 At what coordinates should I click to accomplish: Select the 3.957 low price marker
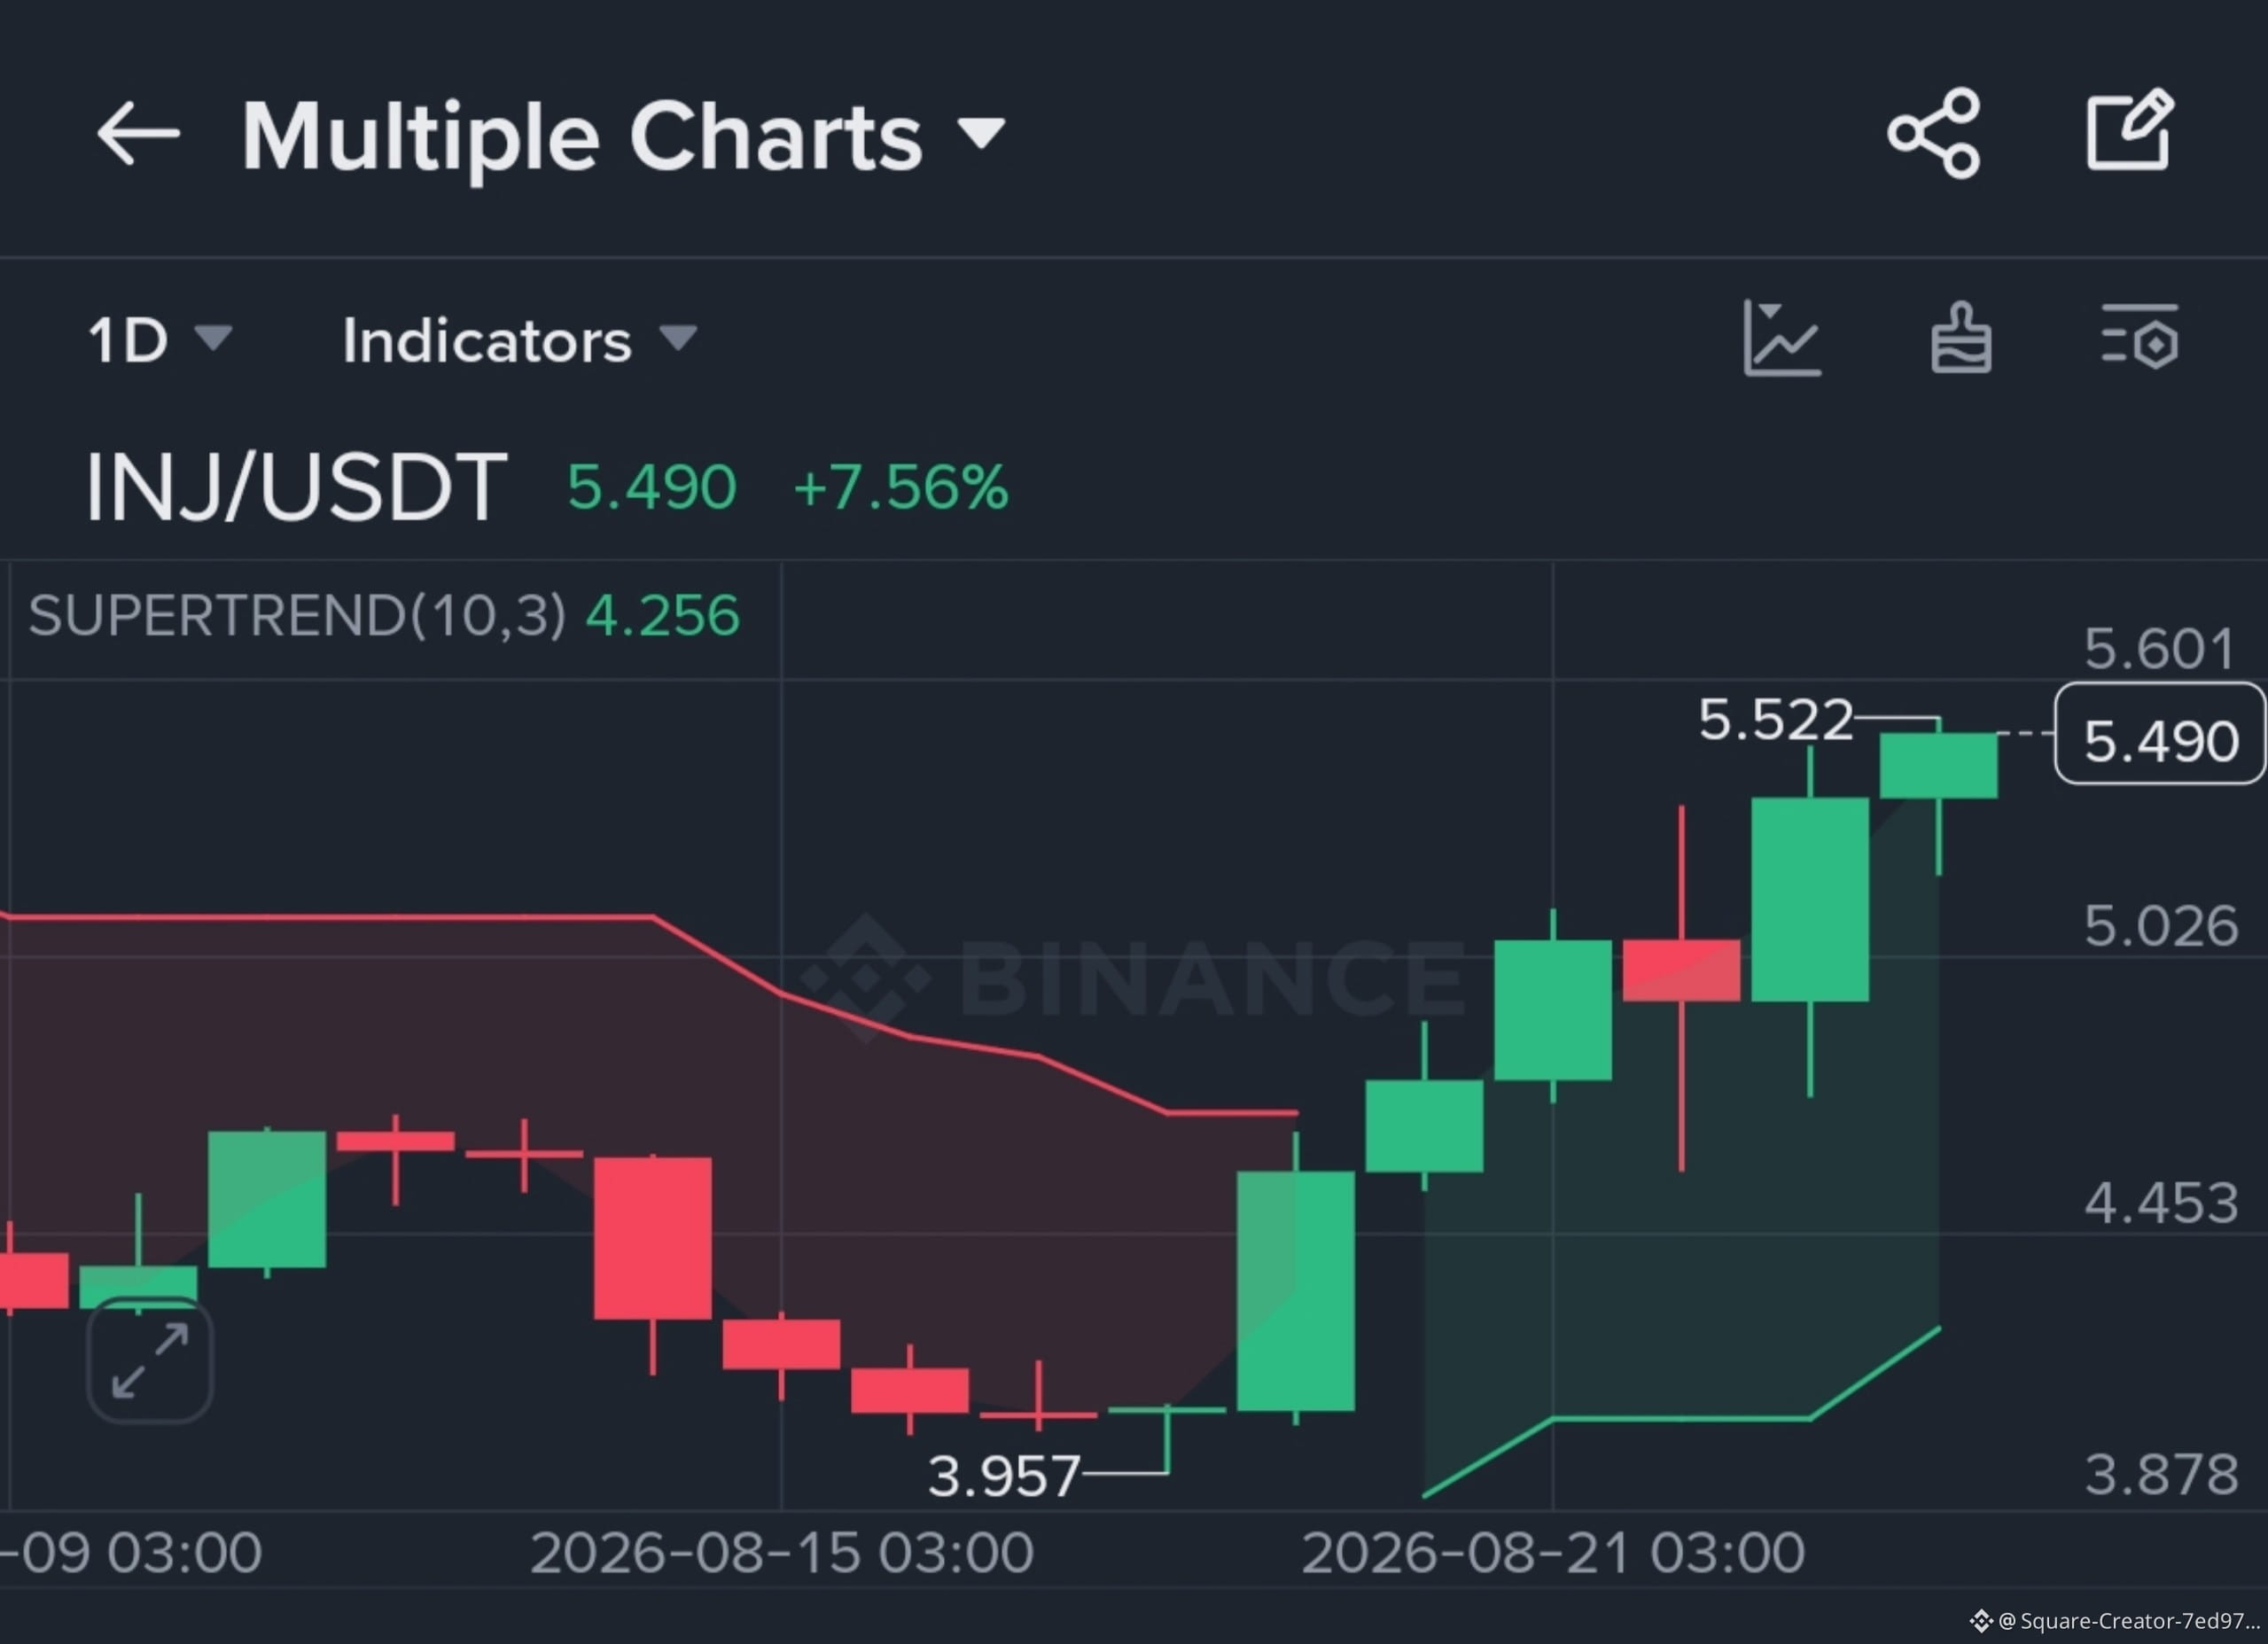pyautogui.click(x=1004, y=1476)
